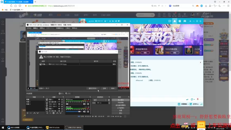Screen dimensions: 231x130
Task: Pop out the scenes dock panel icon
Action: 44,97
